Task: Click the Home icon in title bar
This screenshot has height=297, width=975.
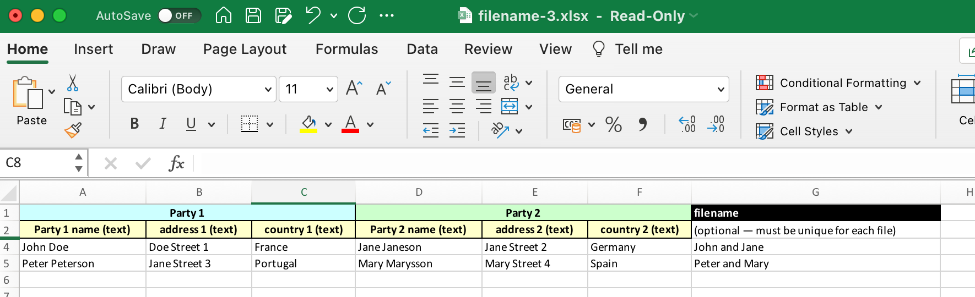Action: [223, 15]
